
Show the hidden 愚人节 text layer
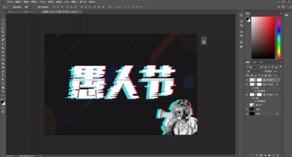pos(247,105)
